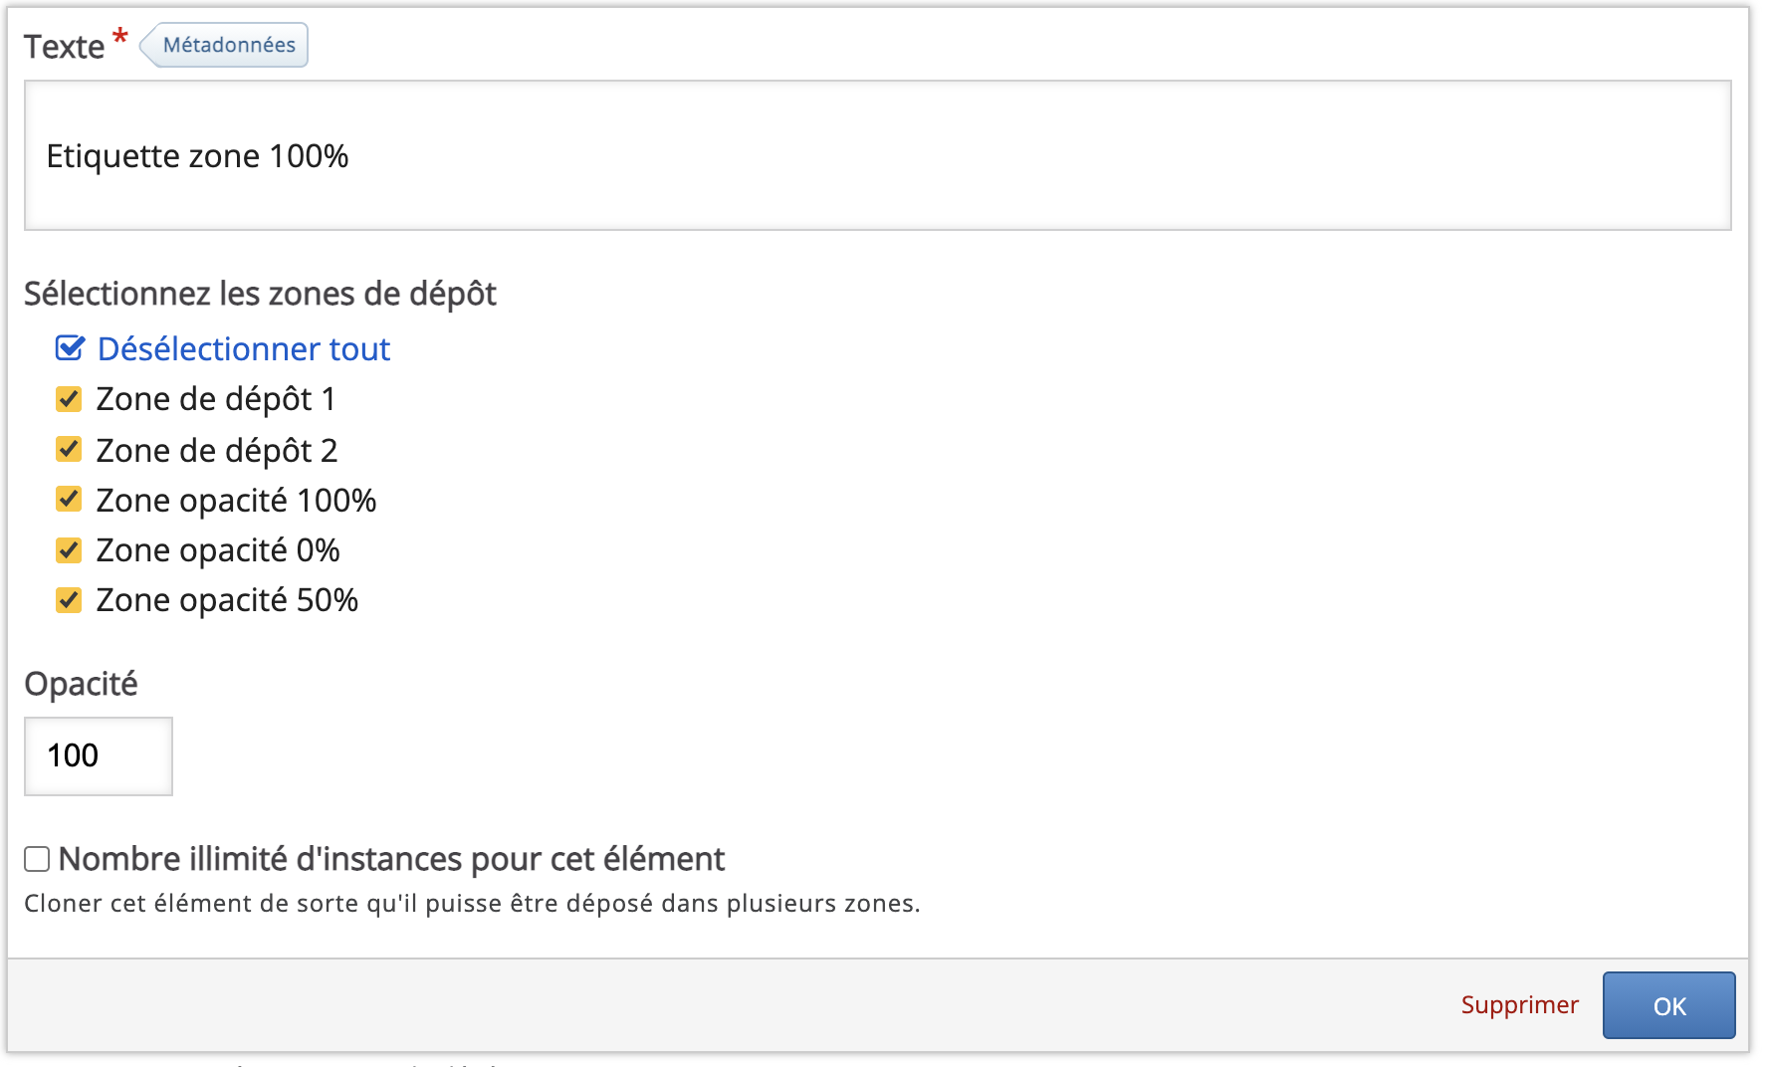Click the 'Zone opacité 100%' label text
The height and width of the screenshot is (1067, 1766).
point(236,501)
